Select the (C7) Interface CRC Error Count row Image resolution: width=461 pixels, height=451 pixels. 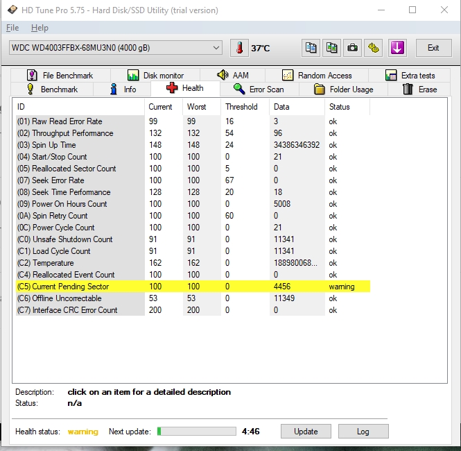point(193,309)
